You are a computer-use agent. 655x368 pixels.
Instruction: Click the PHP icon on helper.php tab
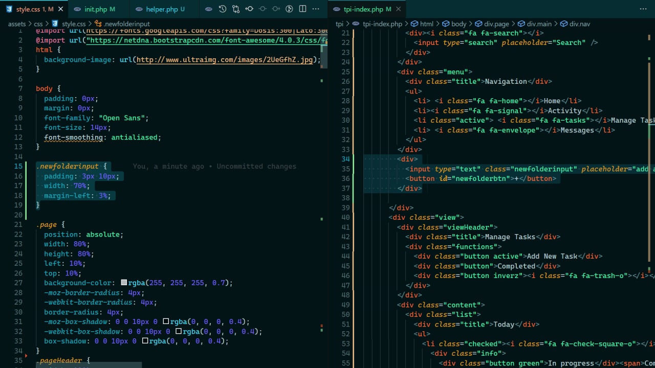[x=139, y=9]
